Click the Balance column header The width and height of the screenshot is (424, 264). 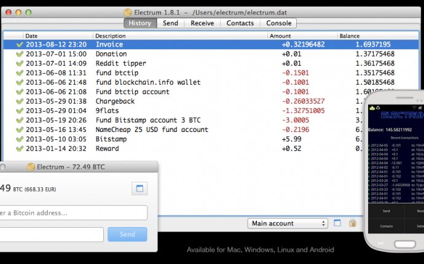coord(378,36)
